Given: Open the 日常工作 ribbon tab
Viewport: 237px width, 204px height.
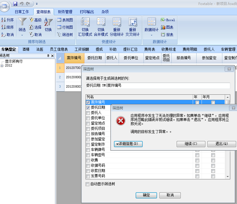Looking at the screenshot, I should [x=22, y=12].
